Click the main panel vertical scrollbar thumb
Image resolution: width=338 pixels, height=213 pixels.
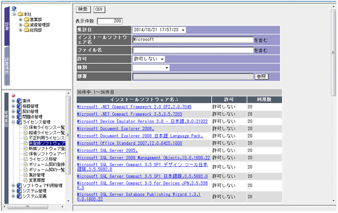point(333,53)
